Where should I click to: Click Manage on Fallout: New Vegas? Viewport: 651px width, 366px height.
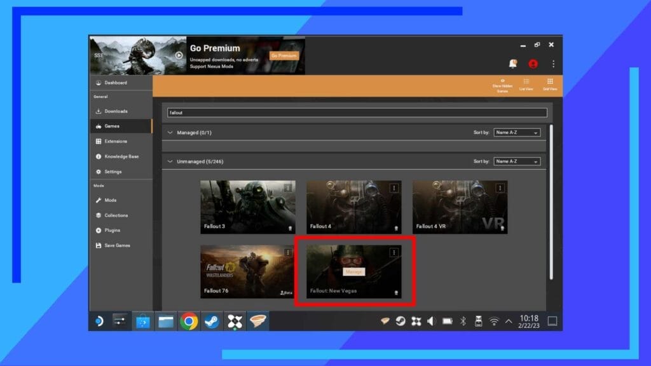(353, 271)
